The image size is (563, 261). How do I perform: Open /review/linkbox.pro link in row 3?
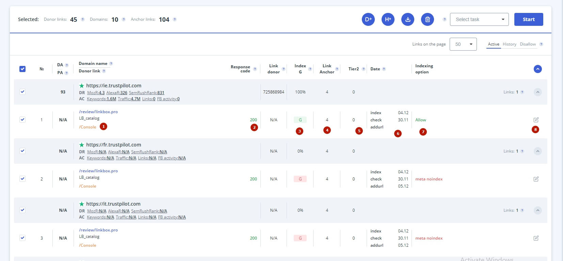[x=98, y=230]
